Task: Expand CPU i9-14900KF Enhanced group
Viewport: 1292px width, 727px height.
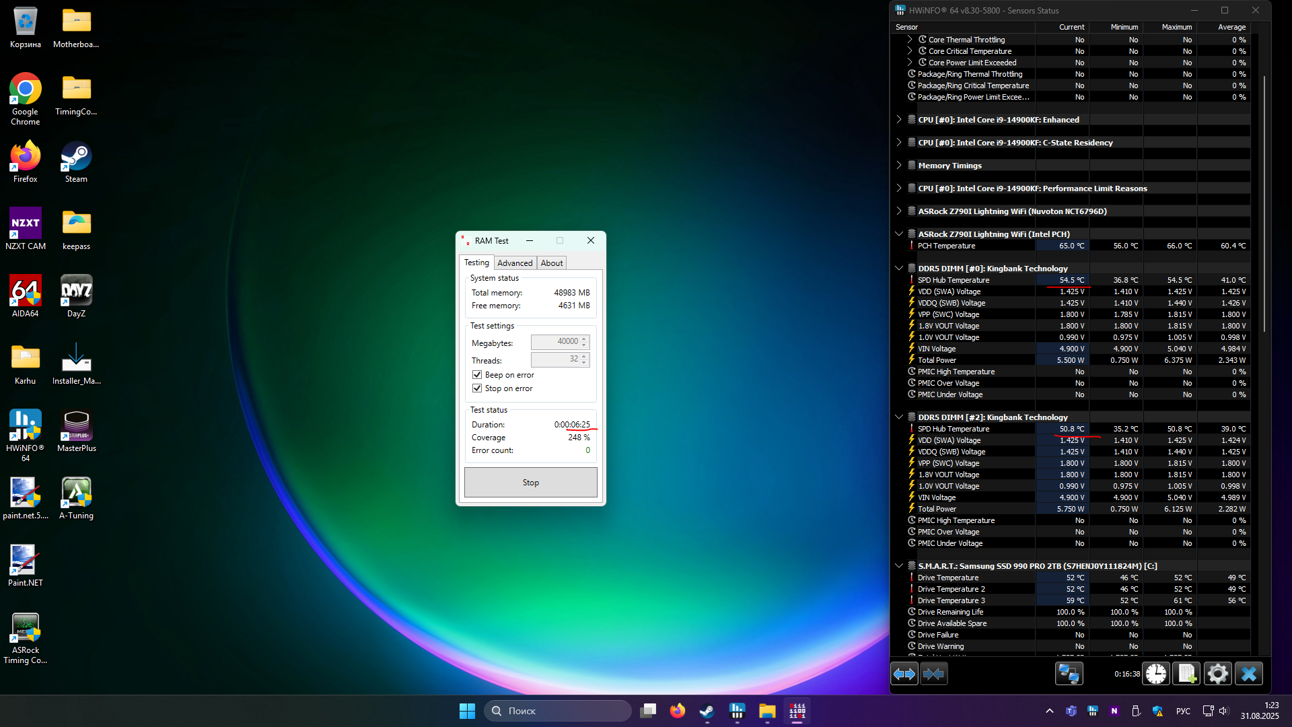Action: coord(899,120)
